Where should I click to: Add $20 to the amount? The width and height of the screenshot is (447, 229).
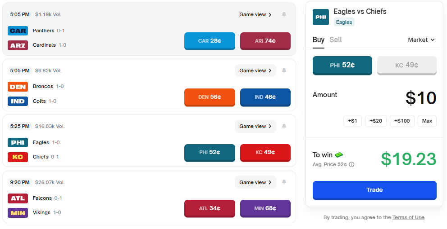(376, 121)
